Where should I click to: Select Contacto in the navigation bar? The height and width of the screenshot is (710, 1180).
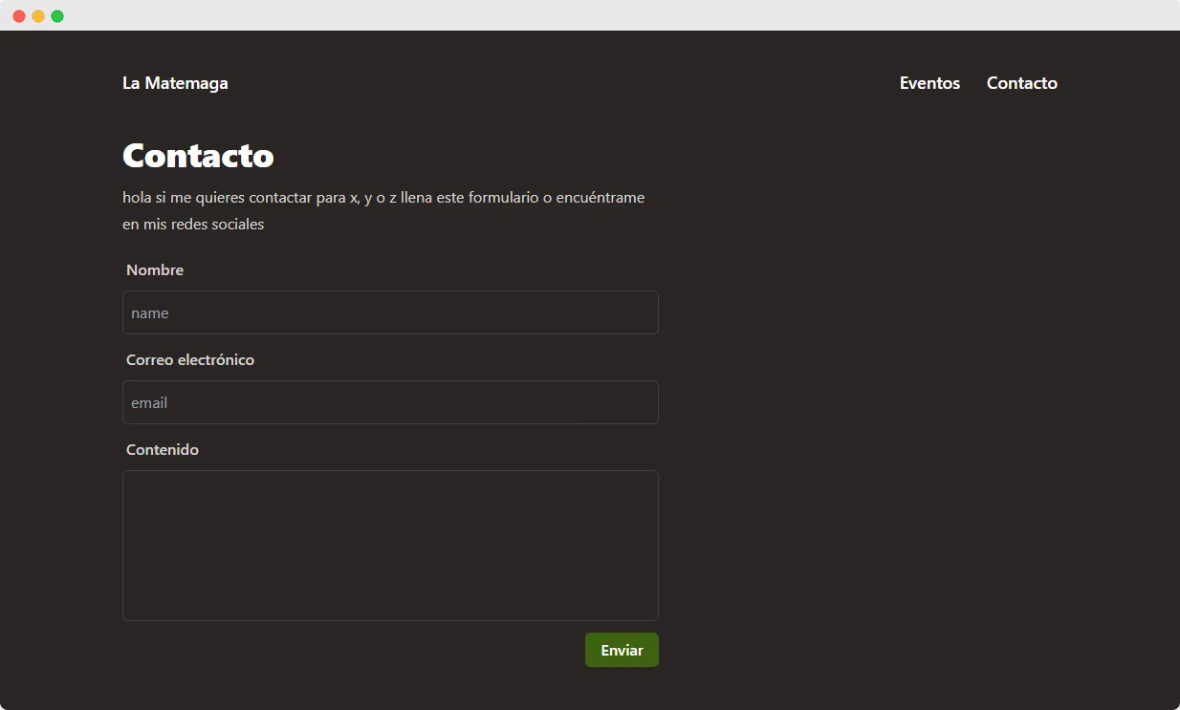click(1021, 83)
